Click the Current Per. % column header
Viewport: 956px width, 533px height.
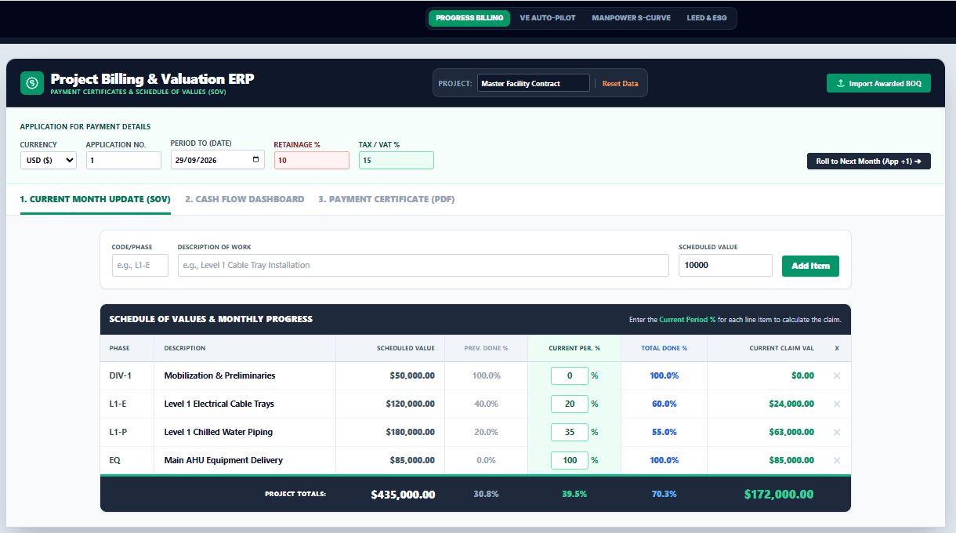[x=574, y=348]
